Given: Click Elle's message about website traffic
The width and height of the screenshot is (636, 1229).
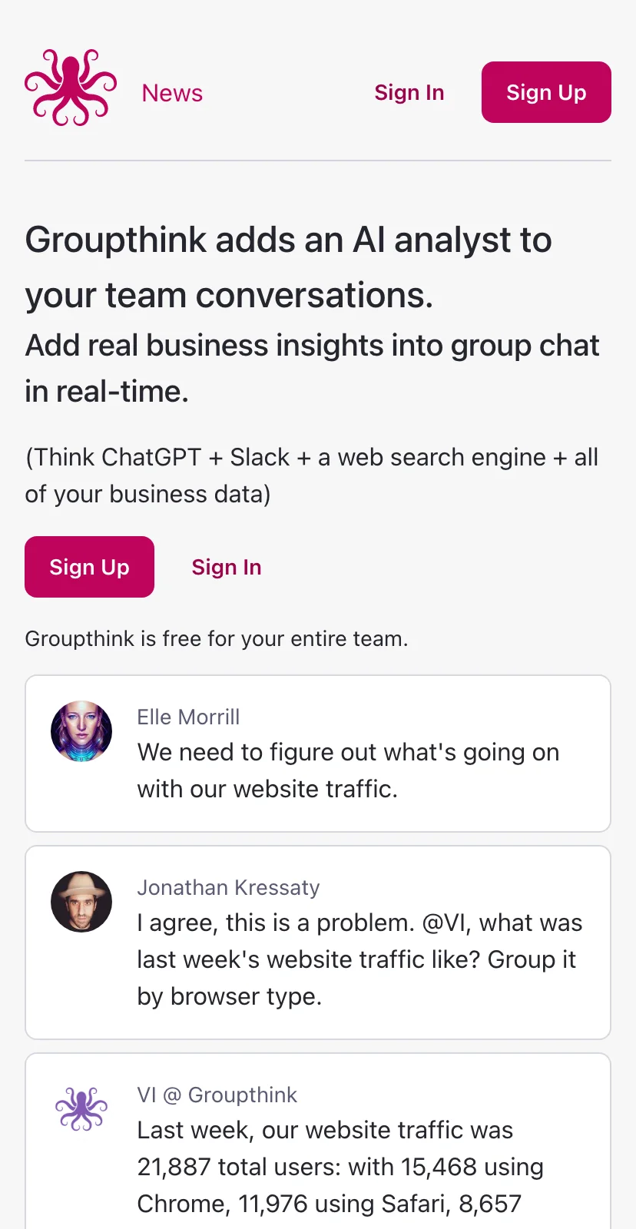Looking at the screenshot, I should (x=348, y=770).
